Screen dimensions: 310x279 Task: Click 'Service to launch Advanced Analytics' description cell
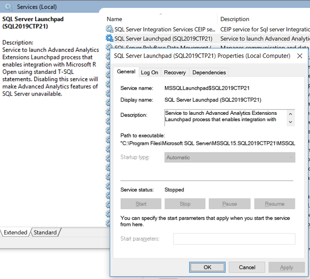(265, 38)
